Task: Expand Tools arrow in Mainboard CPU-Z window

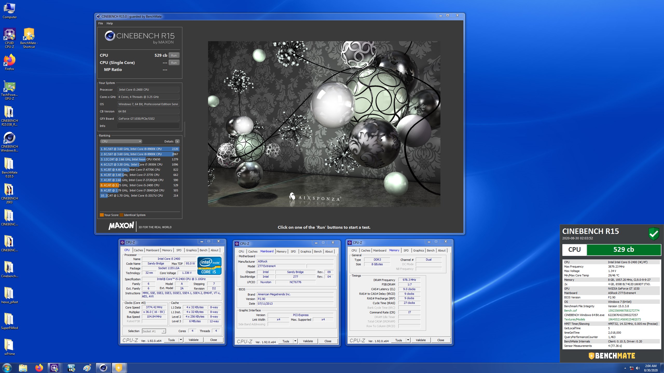Action: point(295,341)
